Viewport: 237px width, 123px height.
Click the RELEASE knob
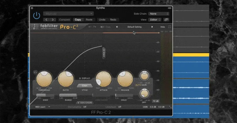click(x=125, y=79)
